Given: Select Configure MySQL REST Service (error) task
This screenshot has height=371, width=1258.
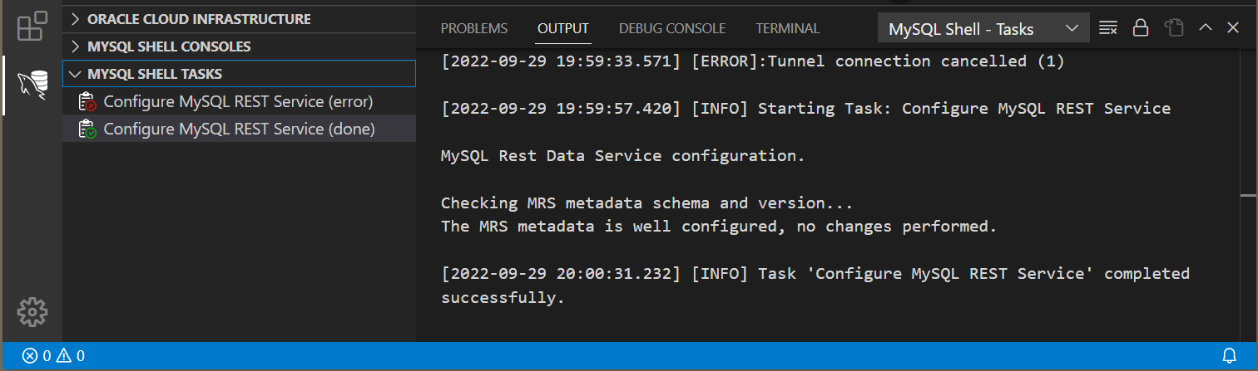Looking at the screenshot, I should [238, 102].
